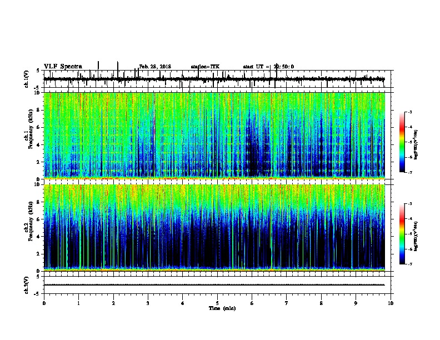Image resolution: width=440 pixels, height=340 pixels.
Task: Click the "station=ITK" header label
Action: [x=205, y=67]
